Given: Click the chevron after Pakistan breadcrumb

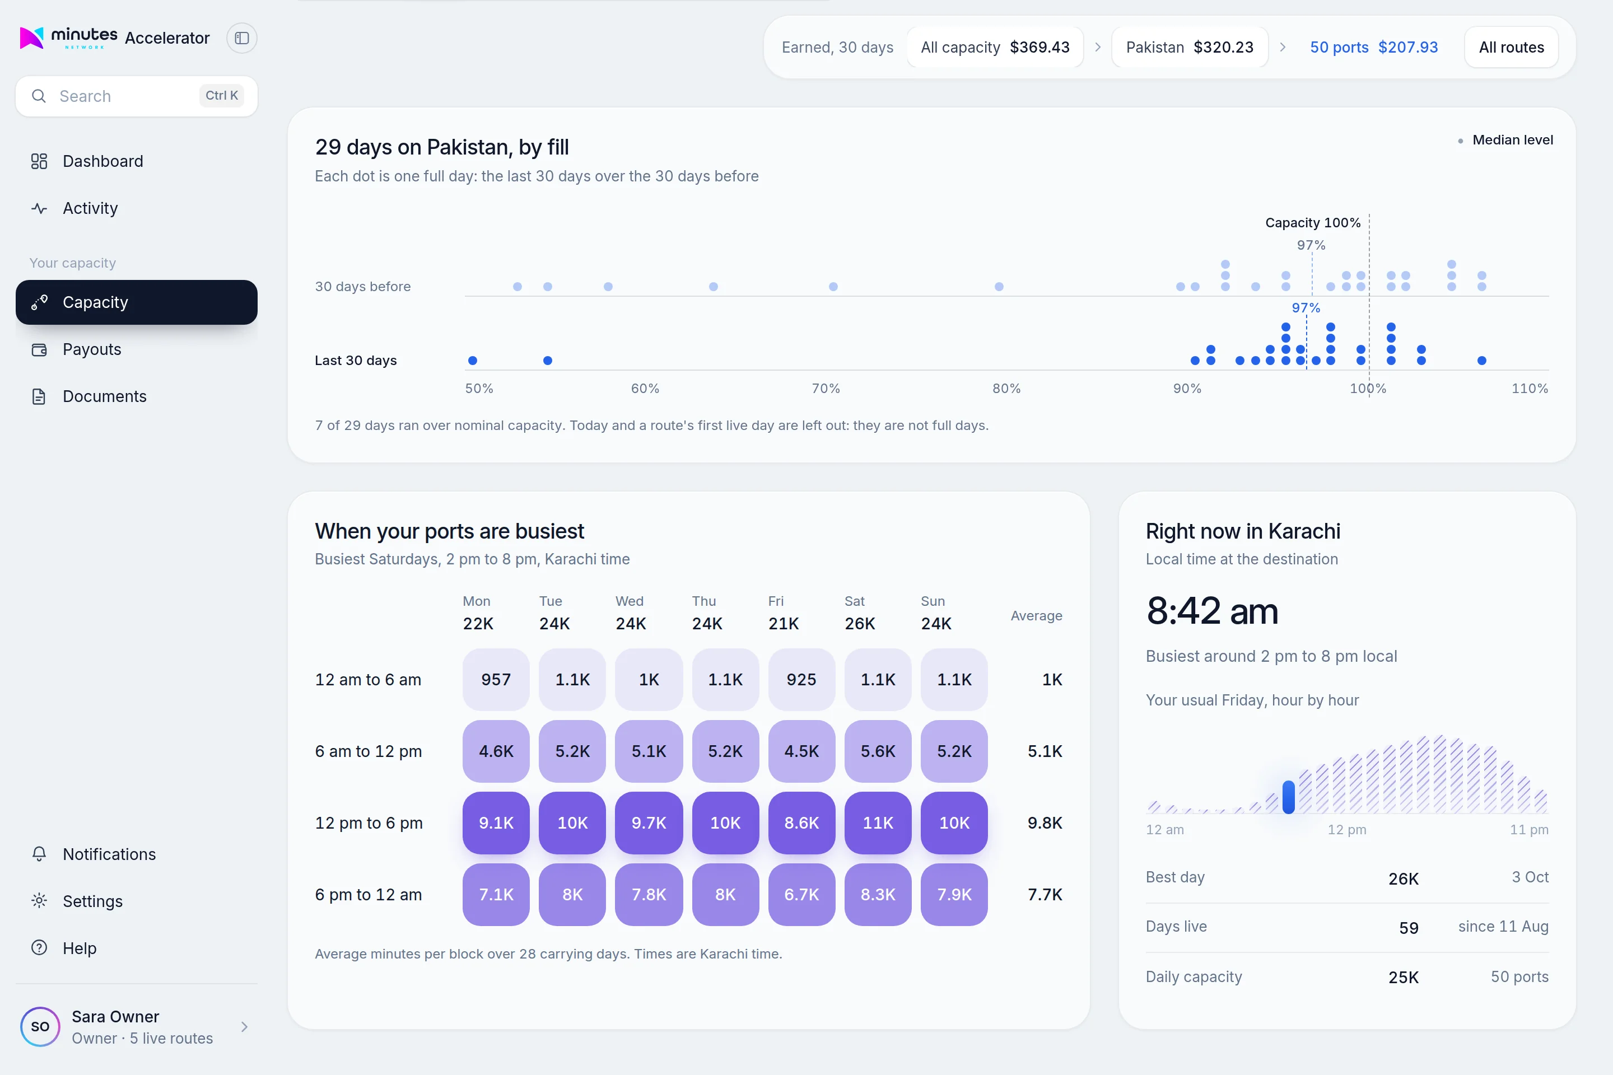Looking at the screenshot, I should click(x=1283, y=47).
